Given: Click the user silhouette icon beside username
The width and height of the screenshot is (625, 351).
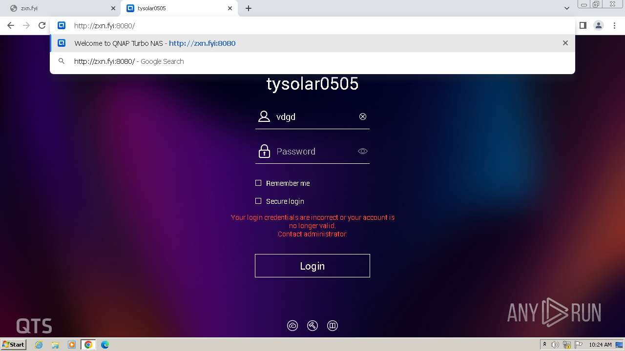Looking at the screenshot, I should (x=264, y=117).
